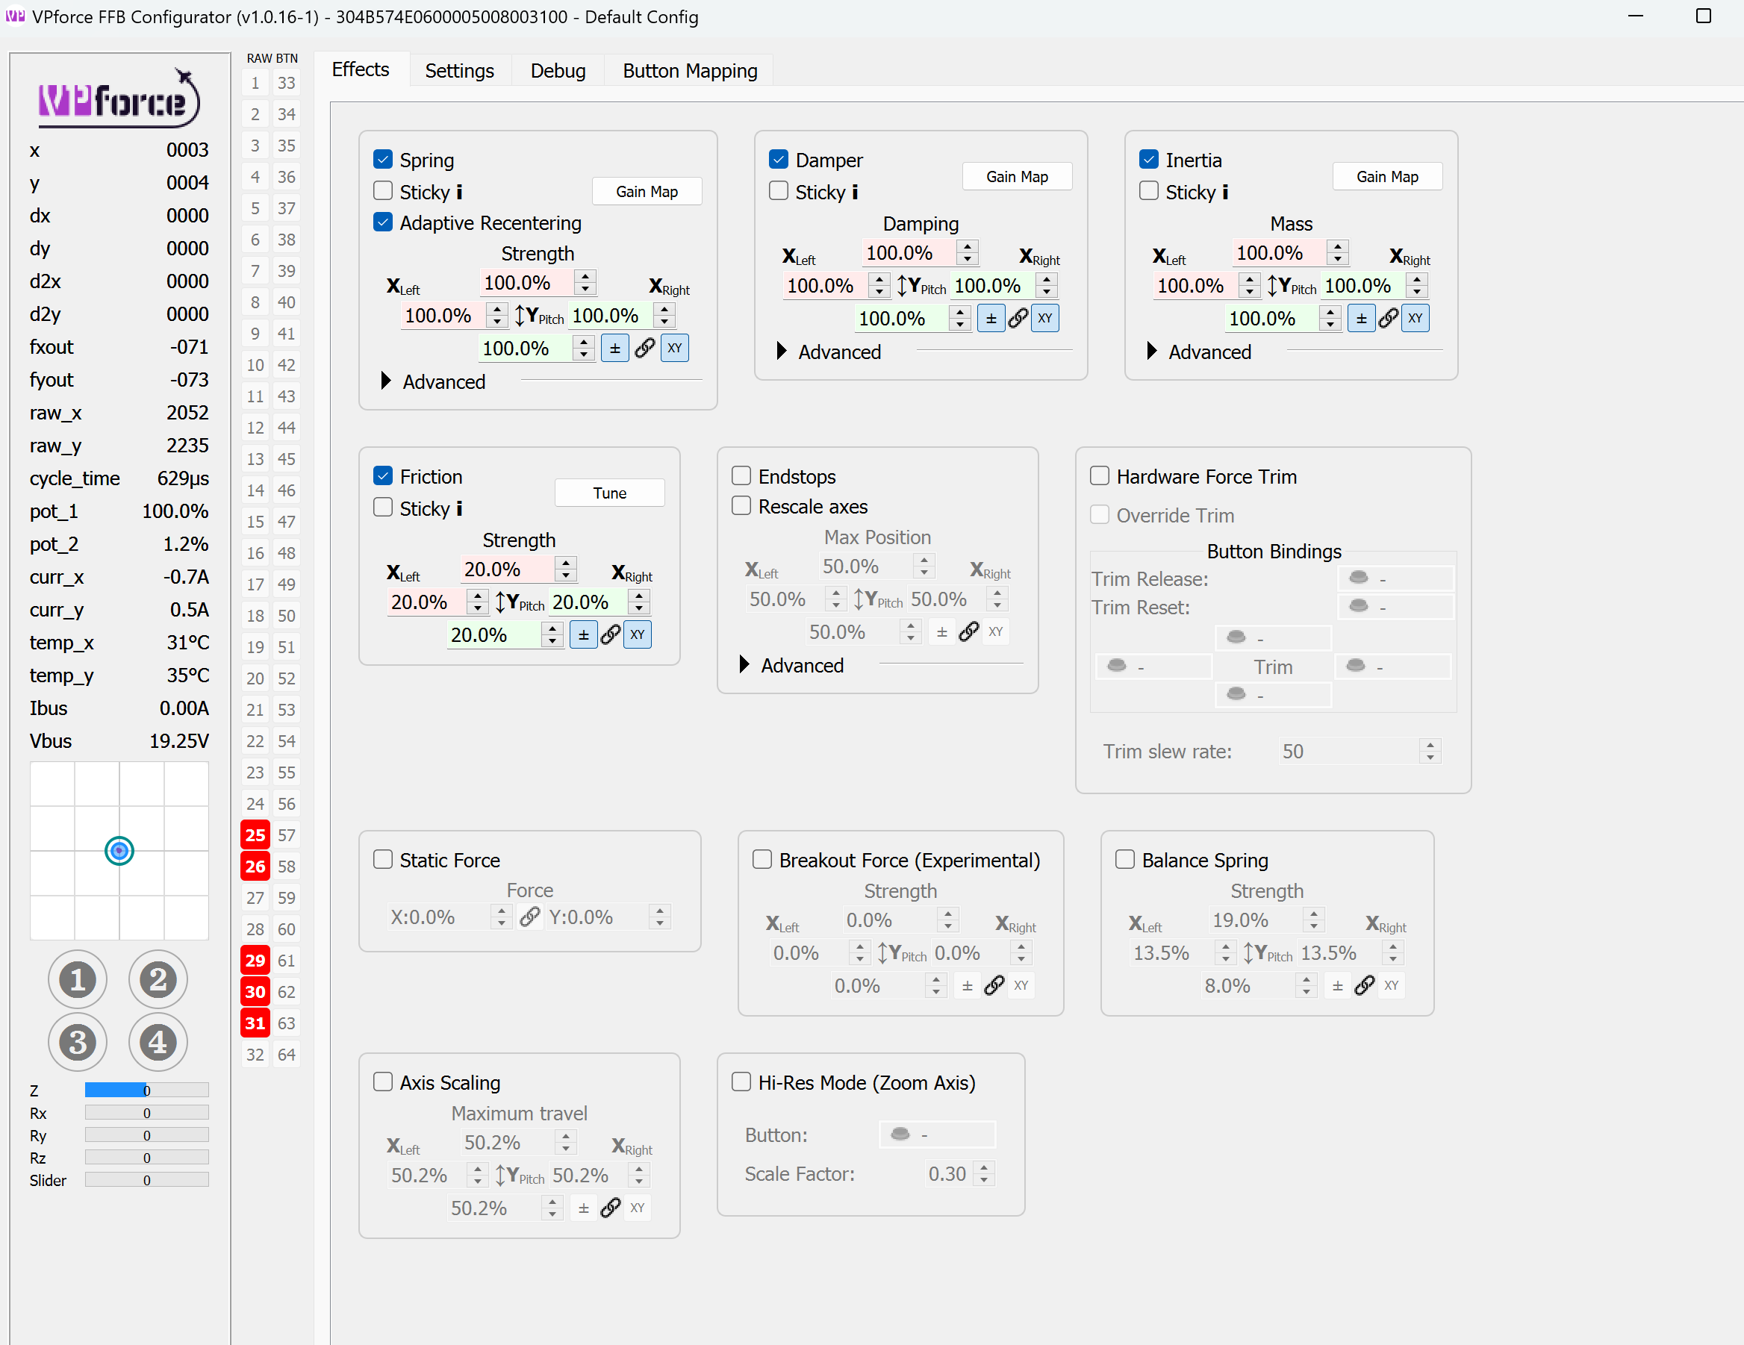Viewport: 1744px width, 1345px height.
Task: Click plus-minus button in Inertia panel
Action: click(1361, 319)
